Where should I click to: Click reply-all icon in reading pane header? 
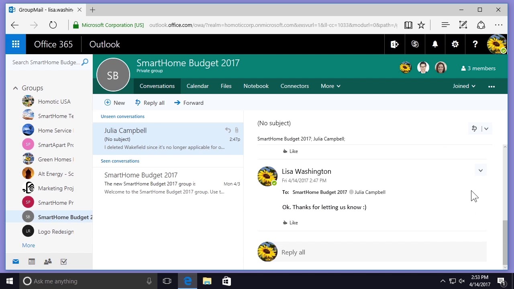click(x=475, y=128)
